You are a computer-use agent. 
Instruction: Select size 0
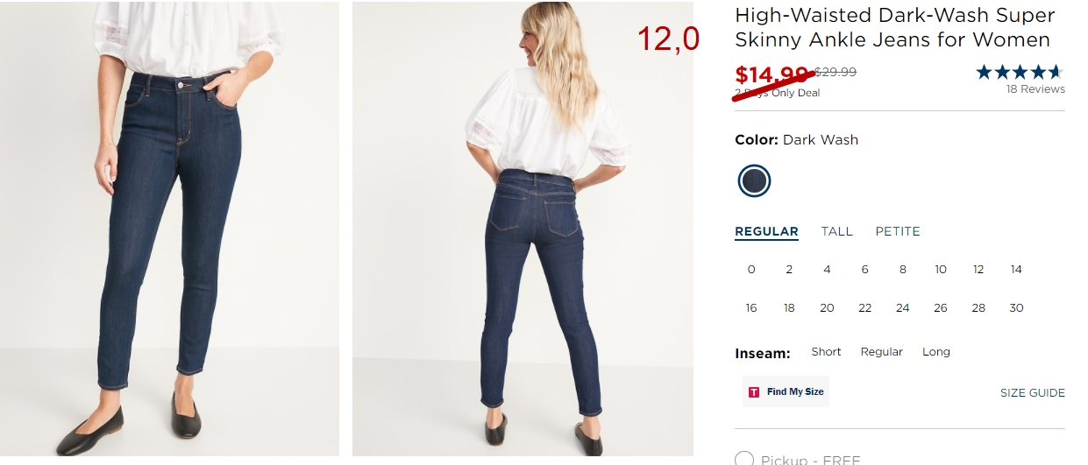point(751,269)
